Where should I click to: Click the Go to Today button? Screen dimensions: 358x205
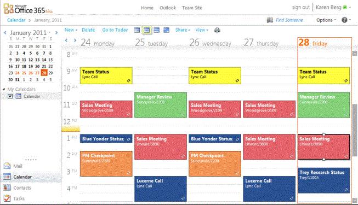point(115,30)
